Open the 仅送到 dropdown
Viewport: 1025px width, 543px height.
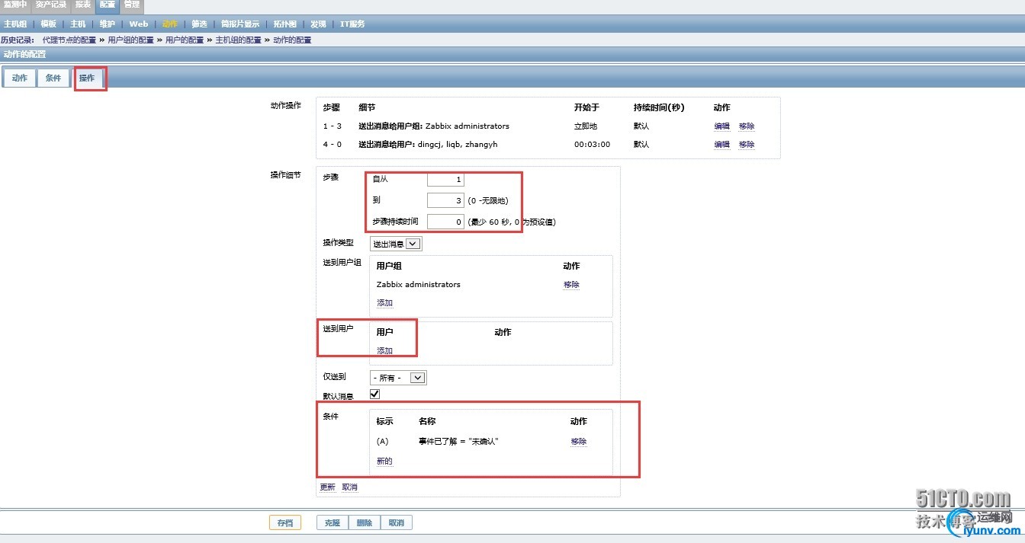click(398, 378)
